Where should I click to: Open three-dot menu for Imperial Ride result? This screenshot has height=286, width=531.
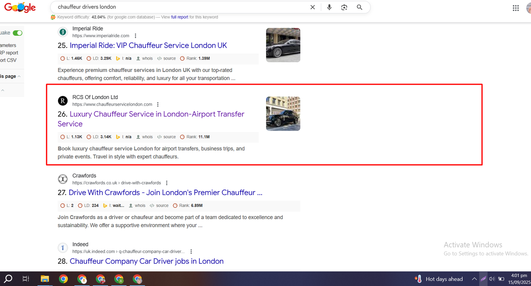[x=135, y=36]
